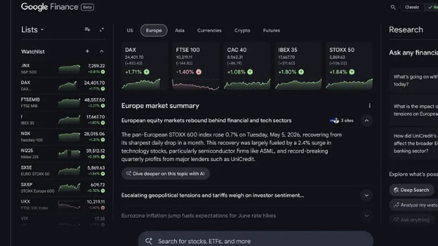Image resolution: width=438 pixels, height=246 pixels.
Task: Select the 'What's going on with' suggested question
Action: tap(413, 80)
